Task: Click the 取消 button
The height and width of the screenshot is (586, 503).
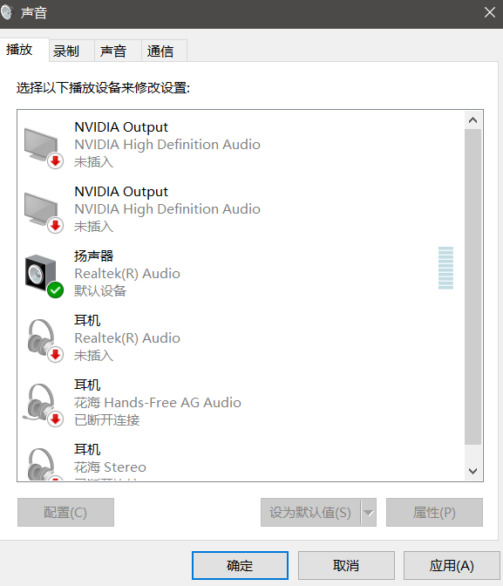Action: coord(346,565)
